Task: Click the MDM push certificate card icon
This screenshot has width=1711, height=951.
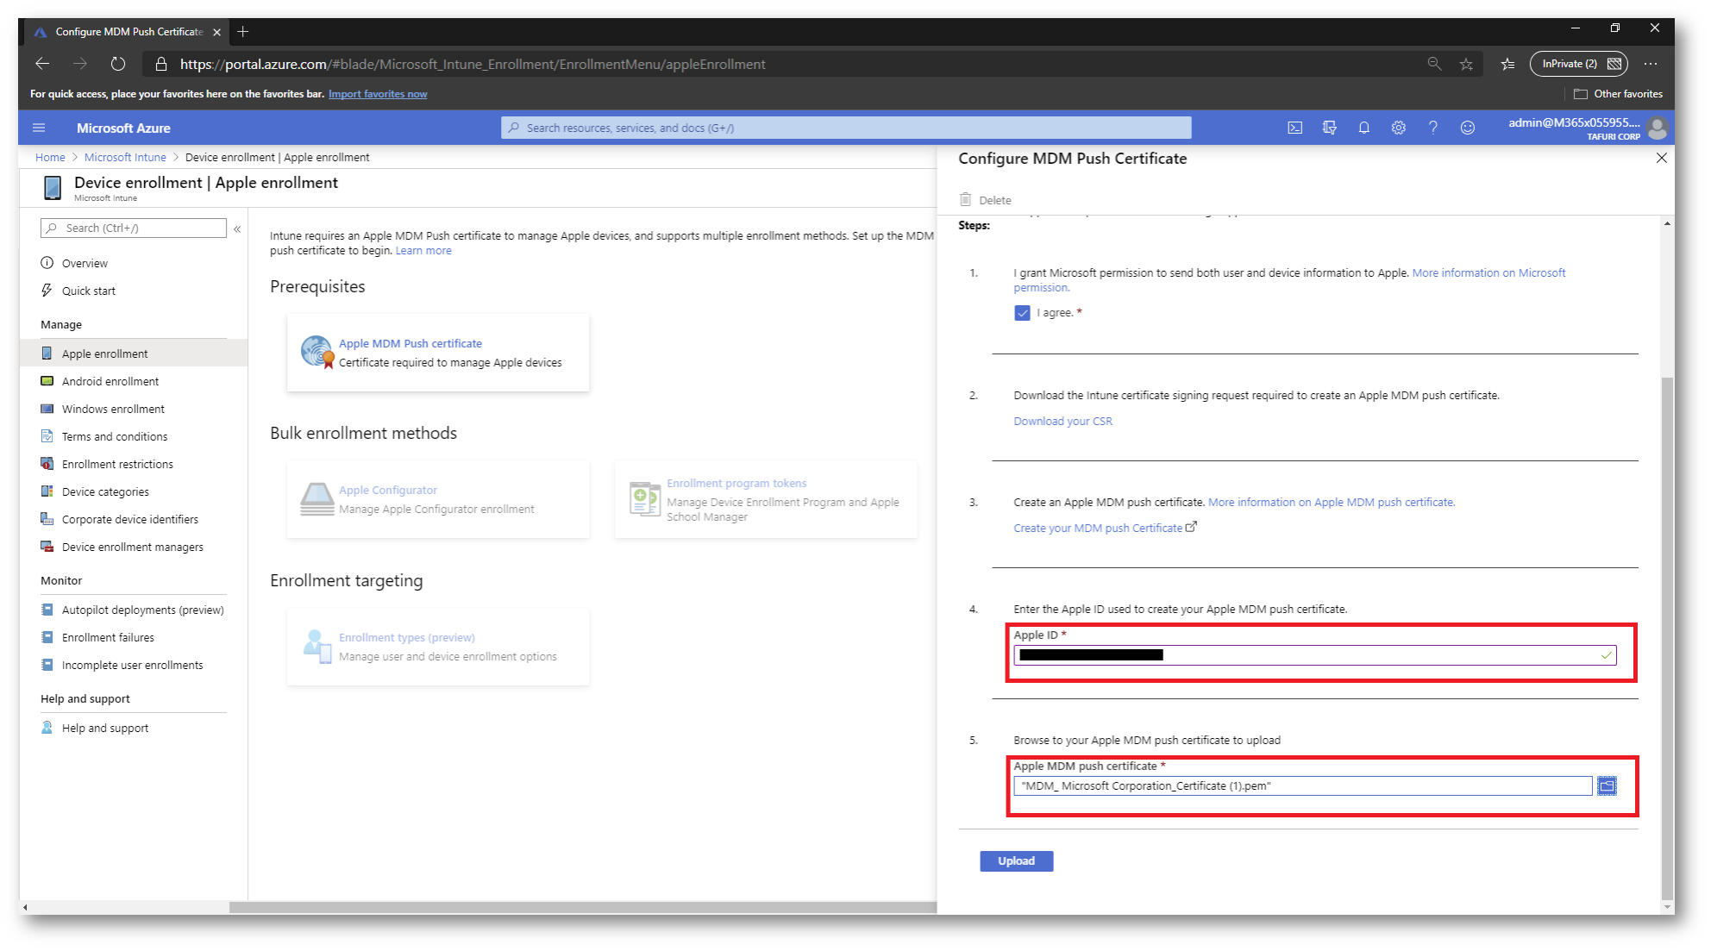Action: [x=317, y=353]
